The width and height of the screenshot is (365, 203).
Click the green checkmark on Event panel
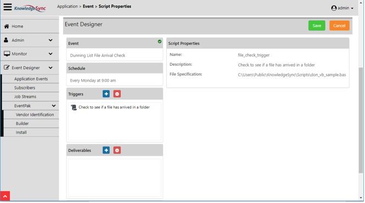(160, 42)
